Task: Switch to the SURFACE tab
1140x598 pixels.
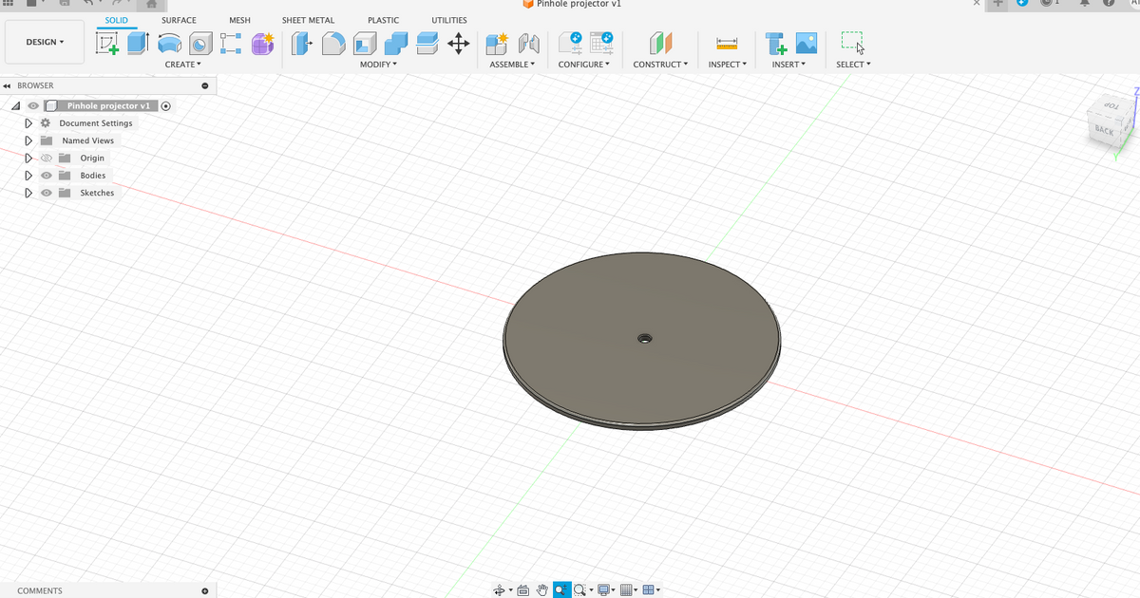Action: coord(179,19)
